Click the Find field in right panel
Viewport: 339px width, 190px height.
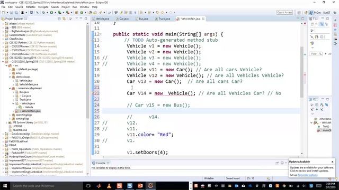(316, 54)
